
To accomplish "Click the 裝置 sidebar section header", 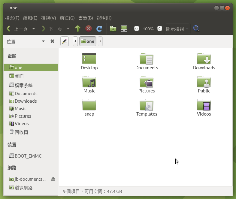I will coord(12,145).
